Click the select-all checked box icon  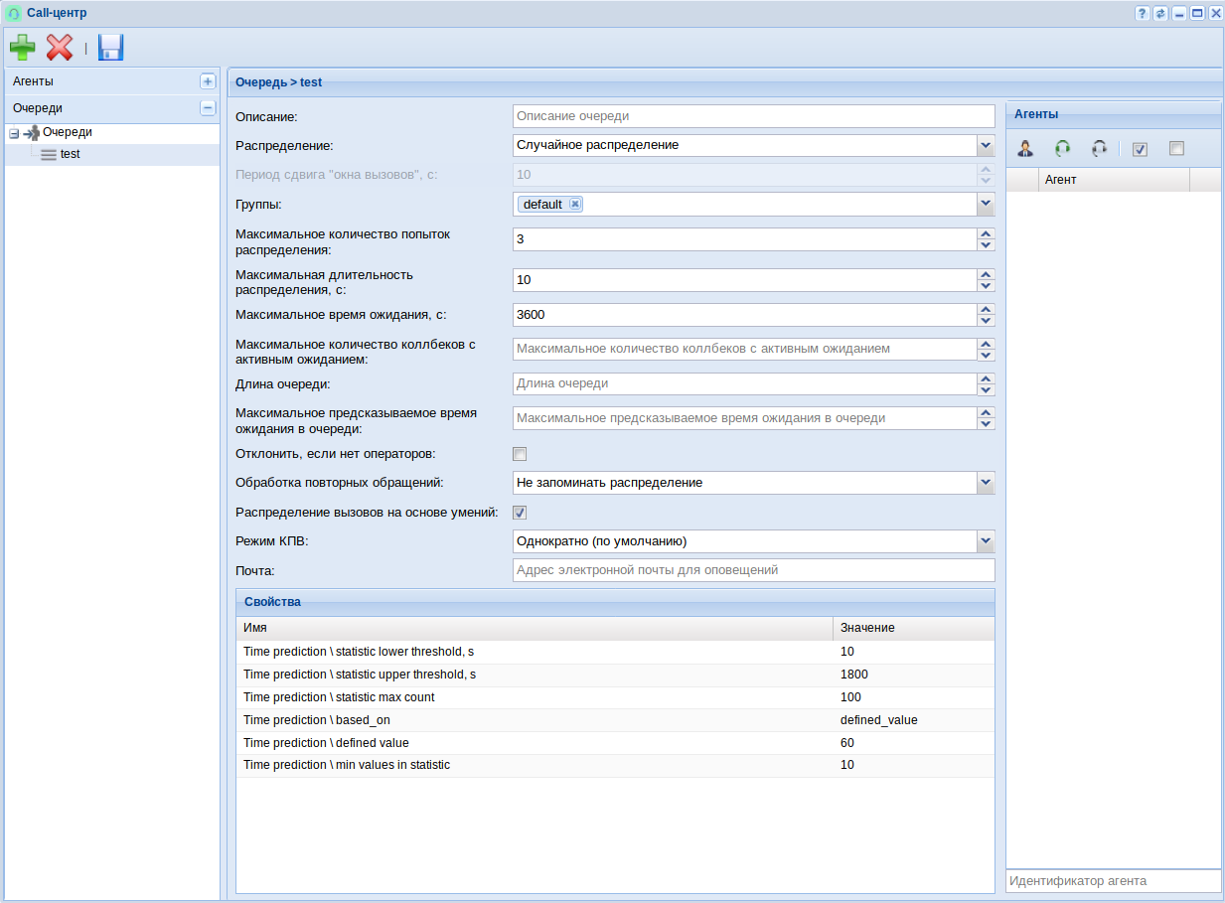[x=1140, y=149]
